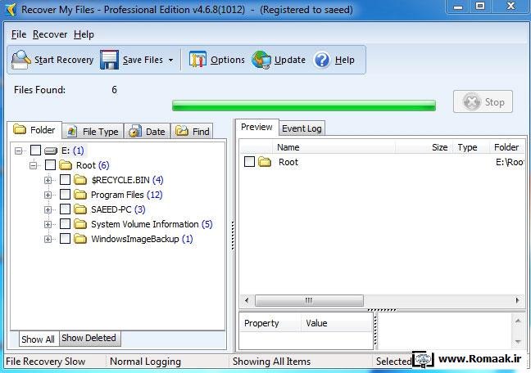Expand the Program Files node
531x373 pixels.
[48, 195]
